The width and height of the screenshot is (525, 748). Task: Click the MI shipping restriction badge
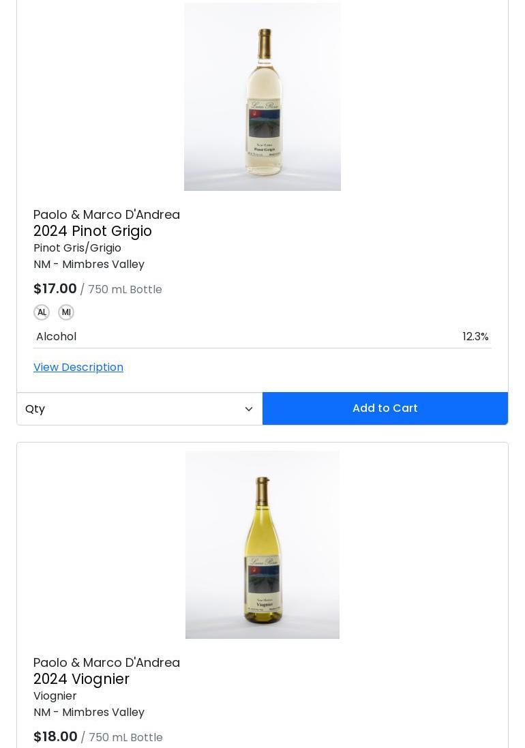(x=66, y=312)
